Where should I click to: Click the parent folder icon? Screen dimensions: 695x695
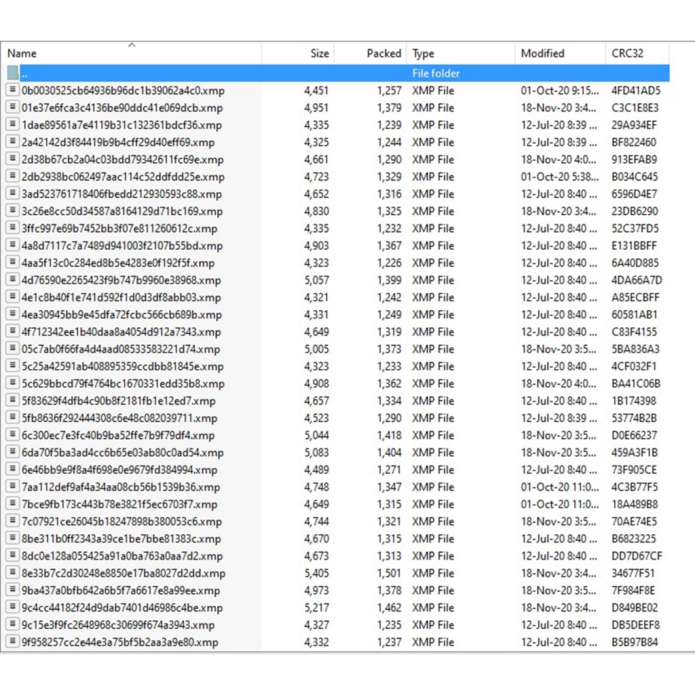[x=12, y=73]
